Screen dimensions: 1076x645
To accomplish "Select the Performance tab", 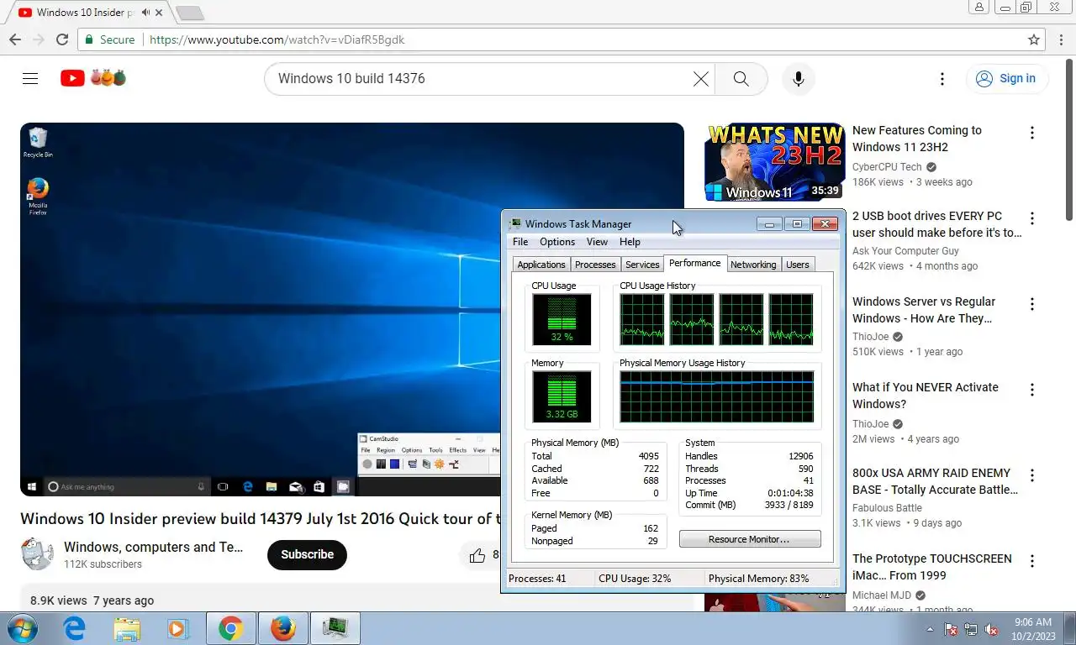I will coord(695,263).
